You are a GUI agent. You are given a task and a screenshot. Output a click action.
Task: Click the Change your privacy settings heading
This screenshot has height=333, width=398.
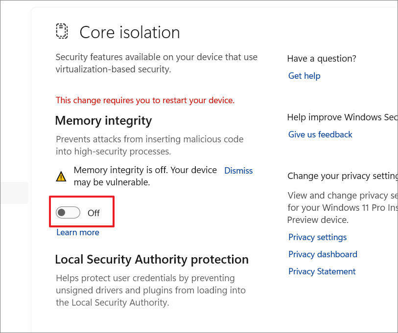342,176
